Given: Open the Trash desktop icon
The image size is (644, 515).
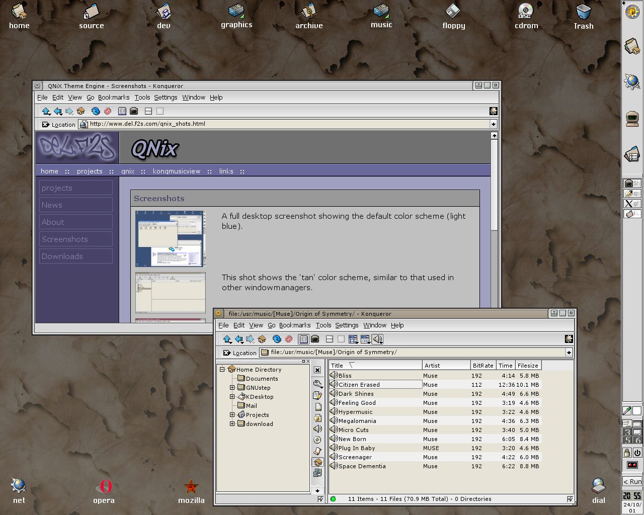Looking at the screenshot, I should (584, 17).
